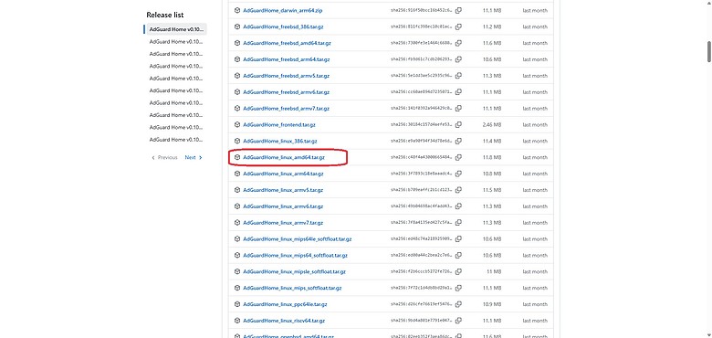Download AdGuardHome_linux_arm64.tar.gz
The width and height of the screenshot is (712, 338).
pyautogui.click(x=283, y=174)
